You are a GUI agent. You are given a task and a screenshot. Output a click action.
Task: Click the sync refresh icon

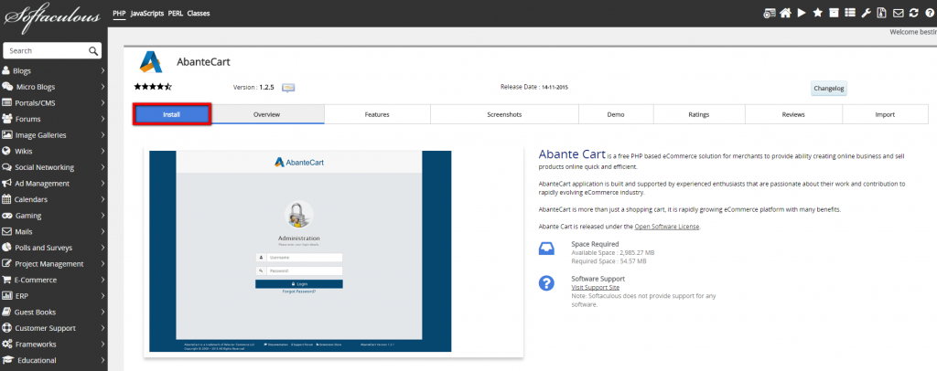(914, 13)
